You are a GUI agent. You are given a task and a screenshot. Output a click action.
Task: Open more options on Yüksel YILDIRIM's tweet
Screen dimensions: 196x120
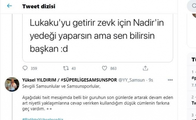[170, 80]
